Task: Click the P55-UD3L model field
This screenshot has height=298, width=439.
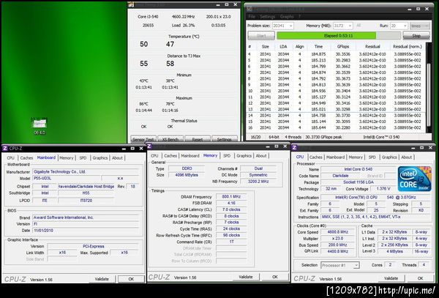Action: point(66,179)
